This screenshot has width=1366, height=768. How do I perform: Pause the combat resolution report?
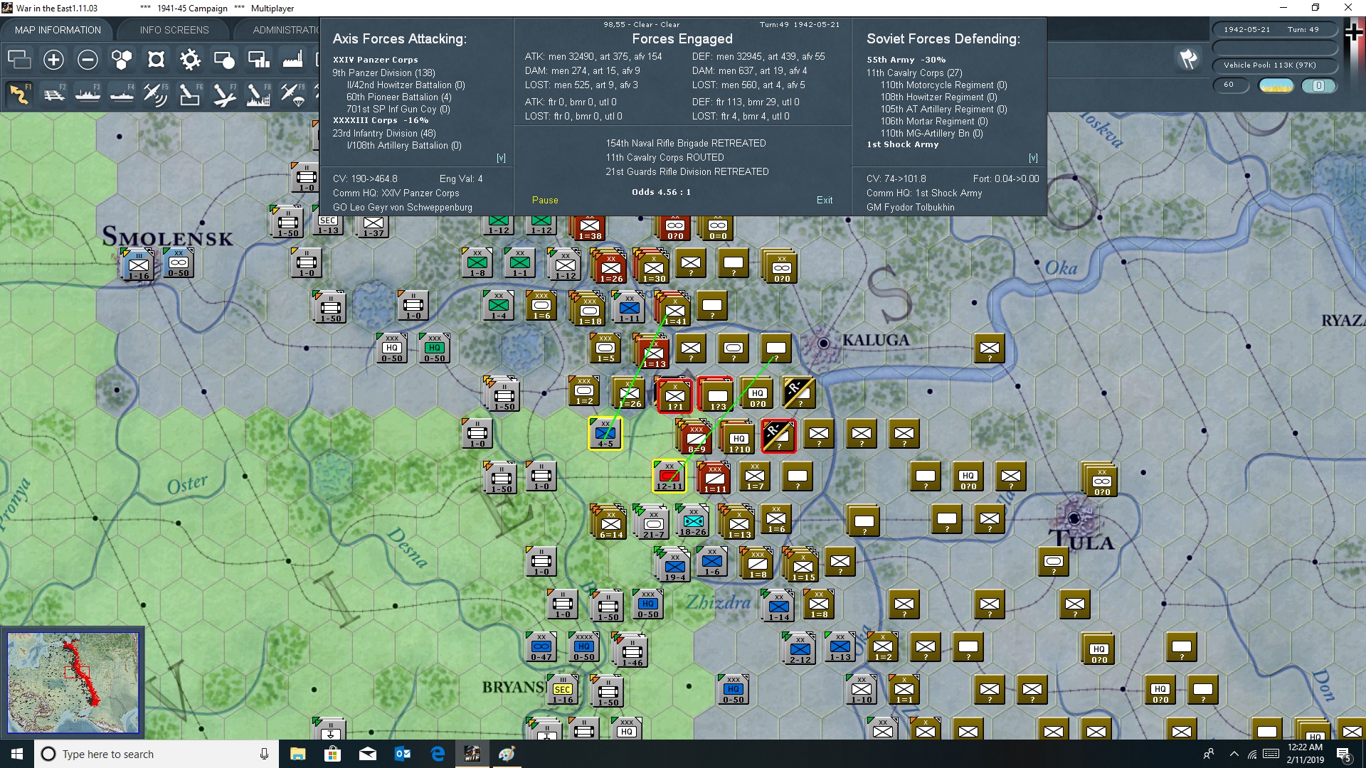click(x=545, y=201)
